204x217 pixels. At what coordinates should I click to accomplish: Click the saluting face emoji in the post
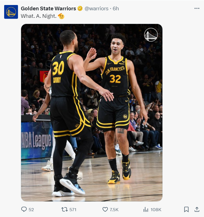(x=61, y=16)
